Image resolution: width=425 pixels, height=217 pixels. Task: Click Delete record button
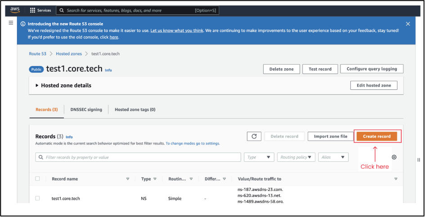[284, 136]
